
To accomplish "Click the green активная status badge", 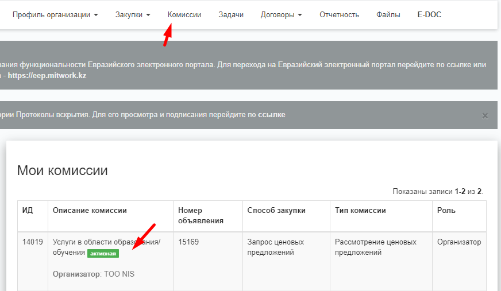I will point(103,253).
